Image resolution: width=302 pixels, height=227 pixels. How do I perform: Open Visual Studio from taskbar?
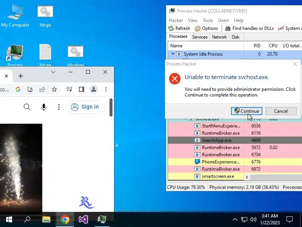pyautogui.click(x=83, y=219)
